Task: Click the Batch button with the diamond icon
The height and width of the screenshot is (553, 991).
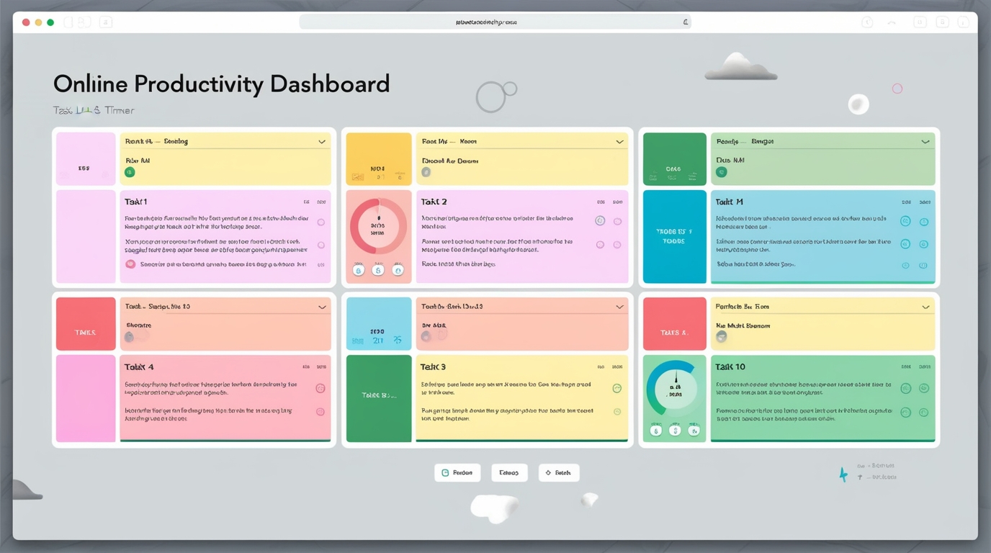Action: tap(559, 472)
